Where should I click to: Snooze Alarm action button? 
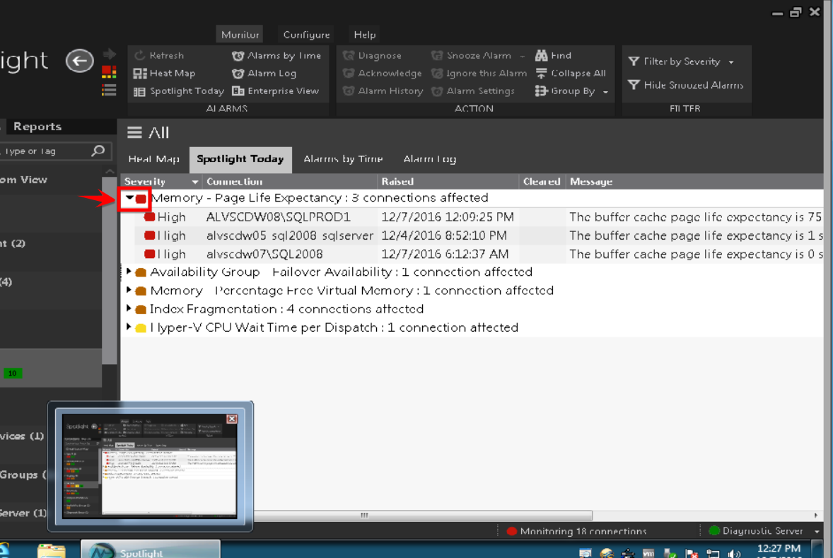tap(471, 55)
